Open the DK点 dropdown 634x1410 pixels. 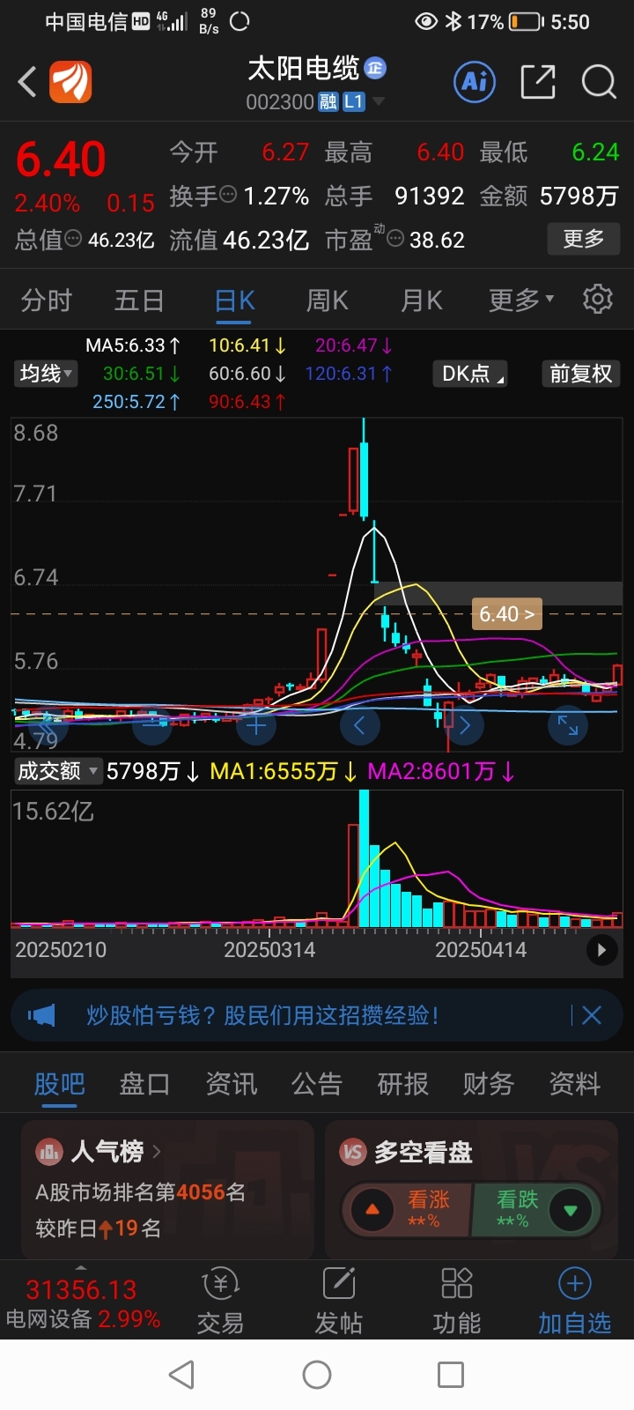click(472, 374)
